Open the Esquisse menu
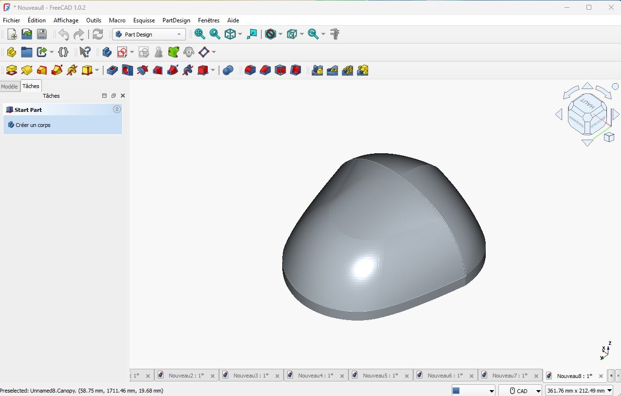The width and height of the screenshot is (621, 396). 144,20
